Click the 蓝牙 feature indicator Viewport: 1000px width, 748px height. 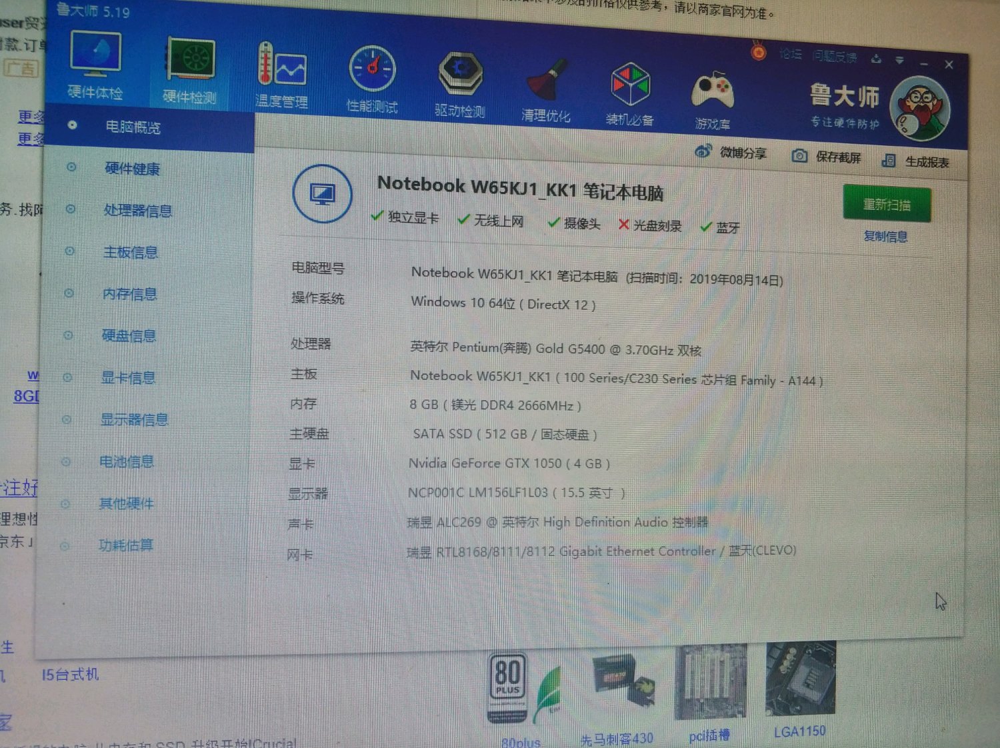click(x=720, y=227)
